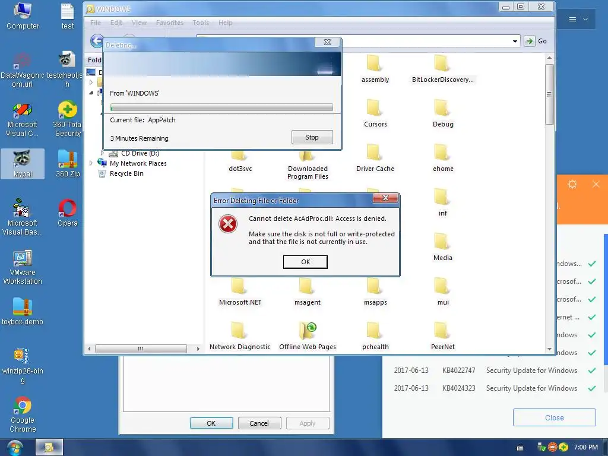Open the test file on the desktop

pos(68,16)
